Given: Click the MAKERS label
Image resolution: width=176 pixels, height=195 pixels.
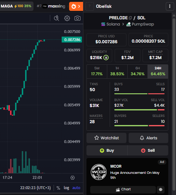Looking at the screenshot, I should pyautogui.click(x=96, y=116).
